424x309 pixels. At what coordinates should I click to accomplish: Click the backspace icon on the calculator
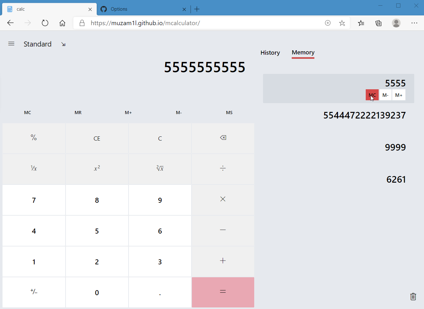223,137
